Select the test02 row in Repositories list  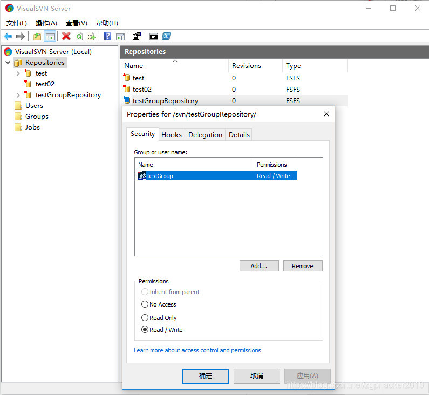point(235,89)
